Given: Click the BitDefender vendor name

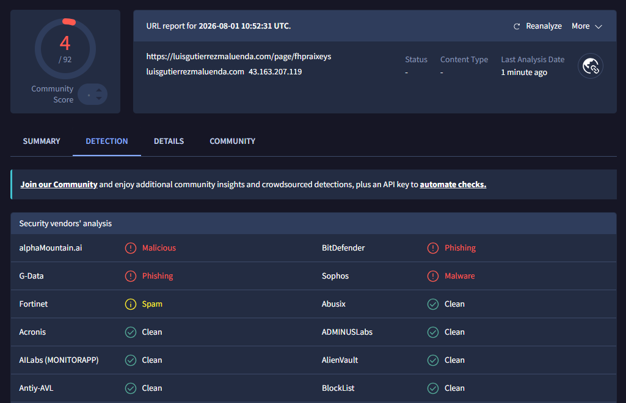Looking at the screenshot, I should click(343, 248).
